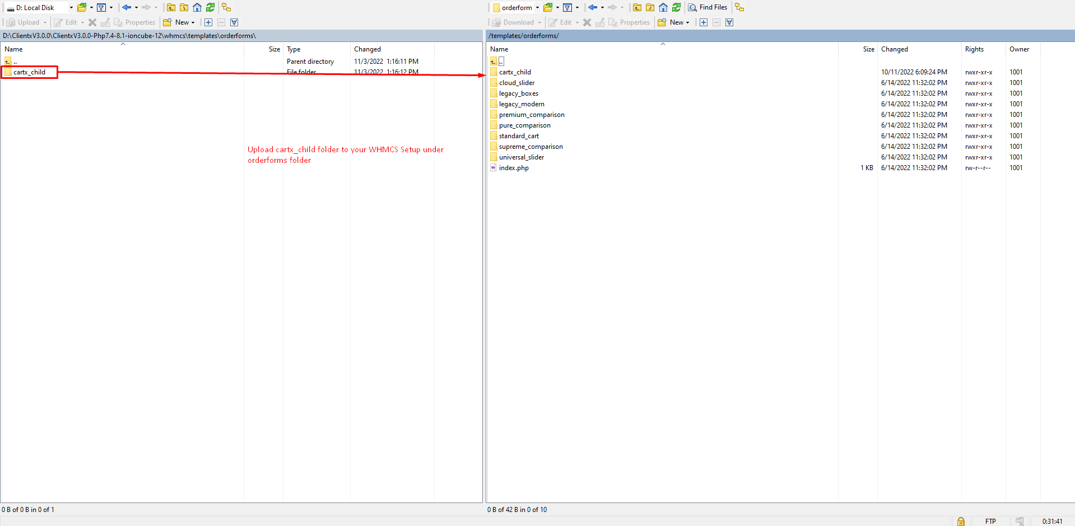Open remote panel file filter
The image size is (1075, 526).
(567, 7)
